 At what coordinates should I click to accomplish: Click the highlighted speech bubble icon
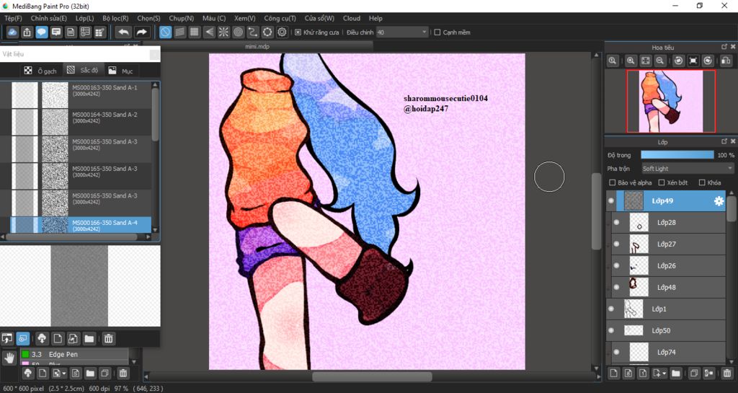(x=41, y=32)
